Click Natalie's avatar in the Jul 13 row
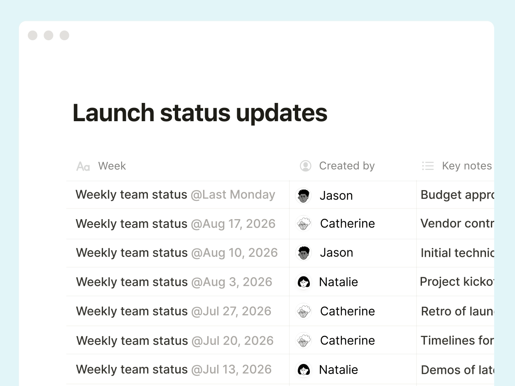 [x=304, y=369]
